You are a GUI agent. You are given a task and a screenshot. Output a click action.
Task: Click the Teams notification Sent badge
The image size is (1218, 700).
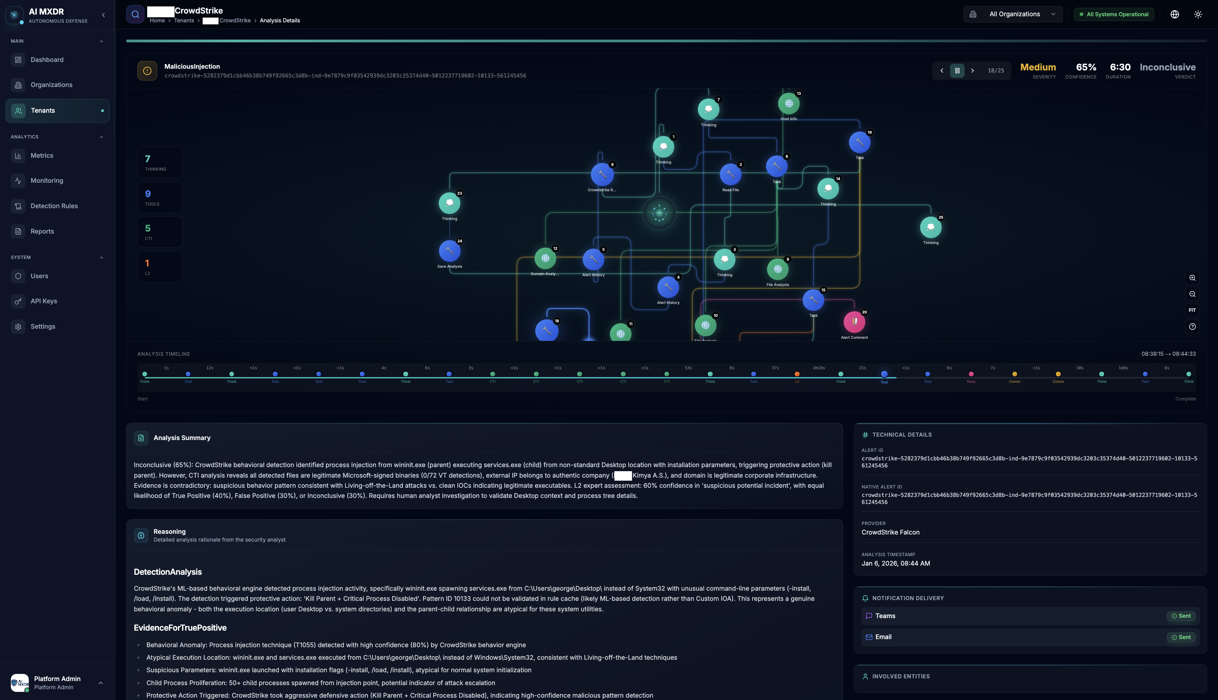click(x=1181, y=616)
